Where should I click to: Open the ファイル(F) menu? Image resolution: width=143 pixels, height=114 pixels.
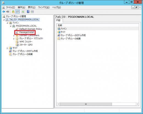coord(10,7)
